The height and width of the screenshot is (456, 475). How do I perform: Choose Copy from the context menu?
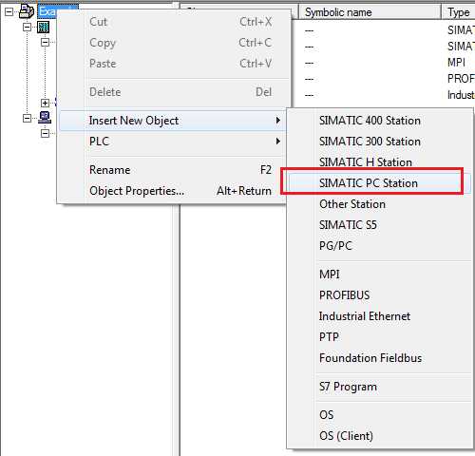174,43
